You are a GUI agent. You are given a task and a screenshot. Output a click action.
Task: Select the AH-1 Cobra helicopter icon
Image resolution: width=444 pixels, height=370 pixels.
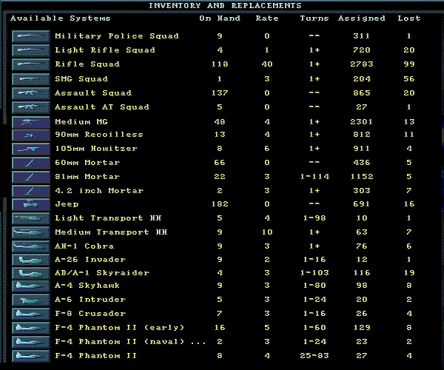tap(31, 246)
